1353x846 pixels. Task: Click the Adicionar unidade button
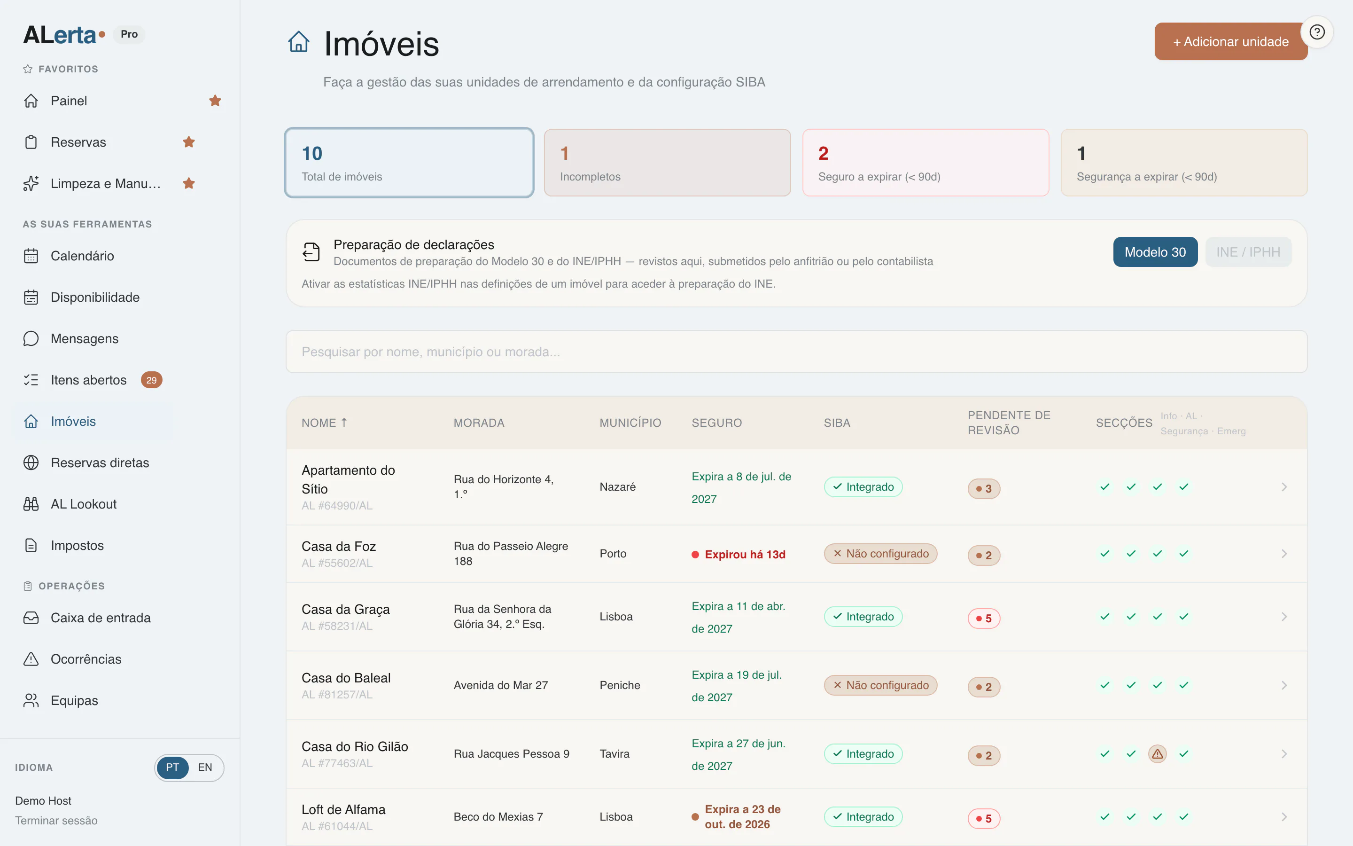pyautogui.click(x=1230, y=41)
